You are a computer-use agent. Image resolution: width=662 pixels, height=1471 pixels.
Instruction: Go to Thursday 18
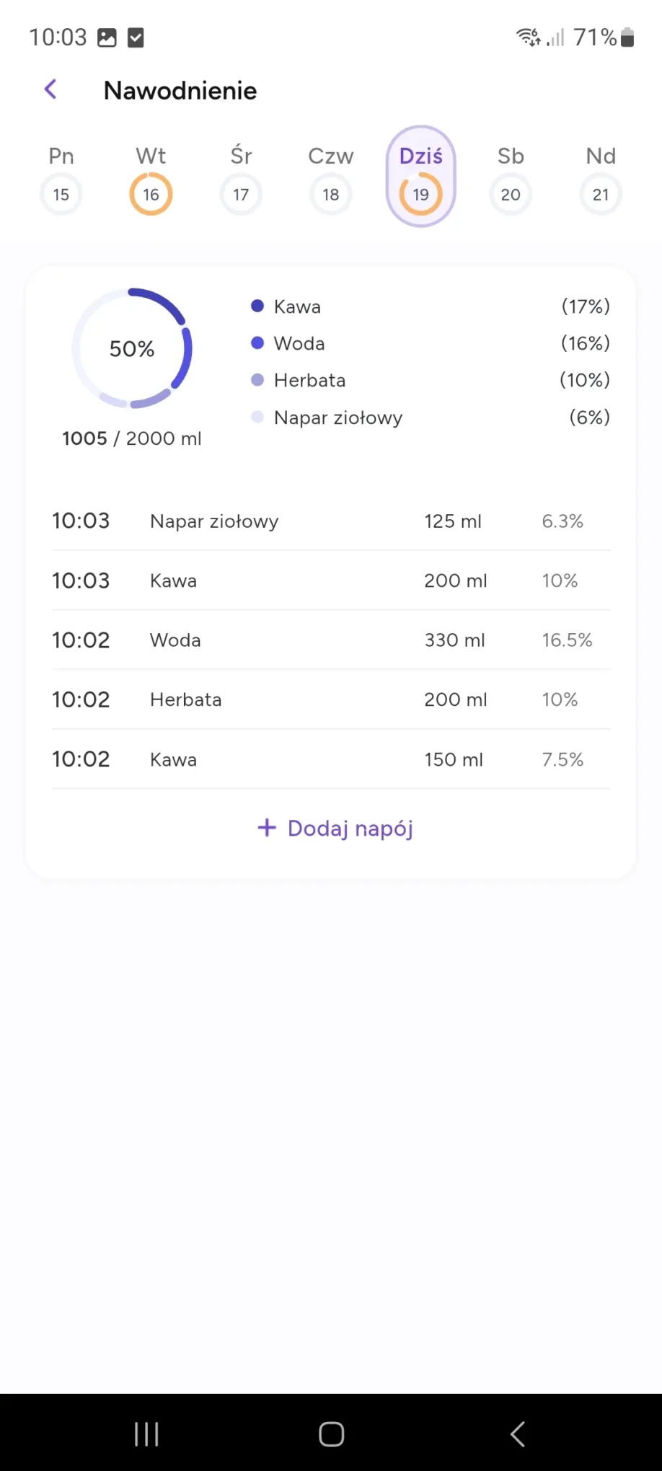(331, 194)
